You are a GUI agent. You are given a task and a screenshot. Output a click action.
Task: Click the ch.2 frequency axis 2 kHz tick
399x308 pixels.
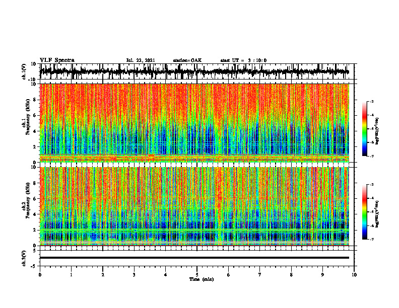coord(35,230)
